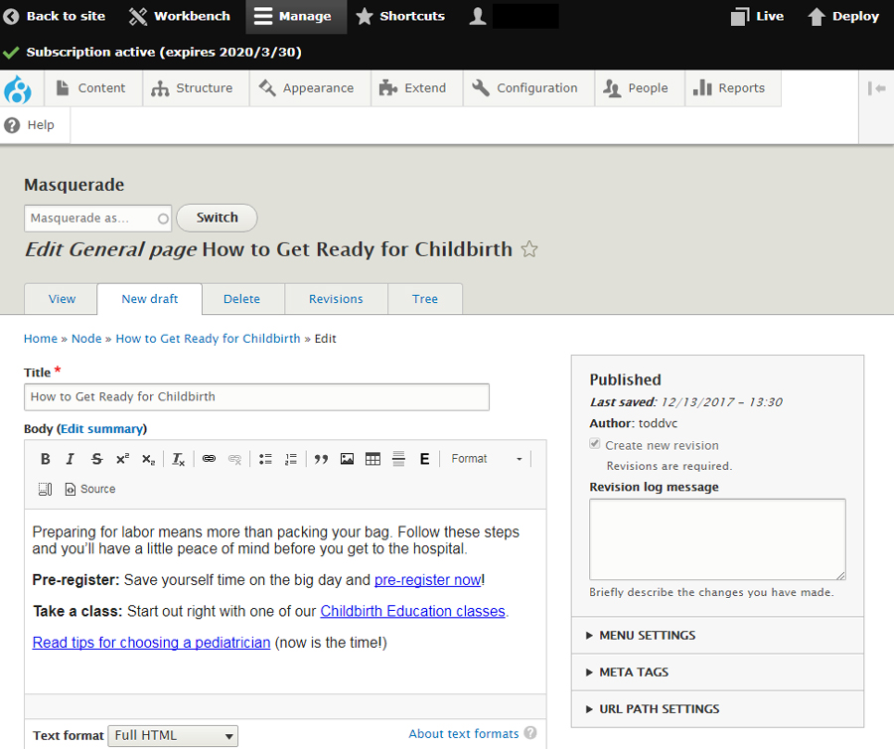This screenshot has height=749, width=894.
Task: Insert a table in the Body editor
Action: pyautogui.click(x=372, y=459)
